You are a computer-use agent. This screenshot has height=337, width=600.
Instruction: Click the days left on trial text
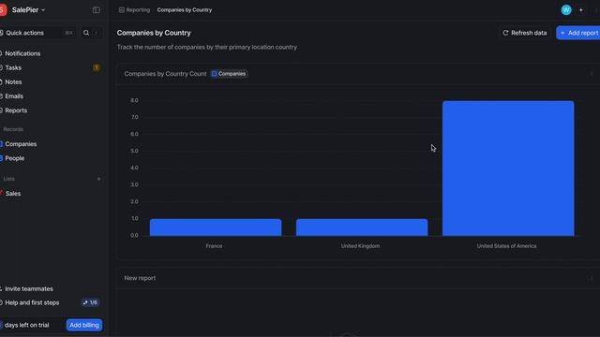(27, 325)
